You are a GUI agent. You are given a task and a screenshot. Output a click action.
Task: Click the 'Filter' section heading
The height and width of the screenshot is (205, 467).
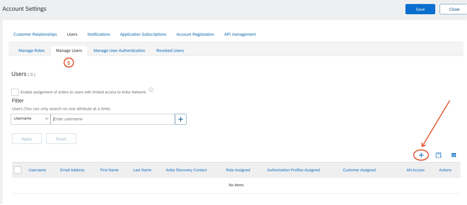tap(18, 101)
